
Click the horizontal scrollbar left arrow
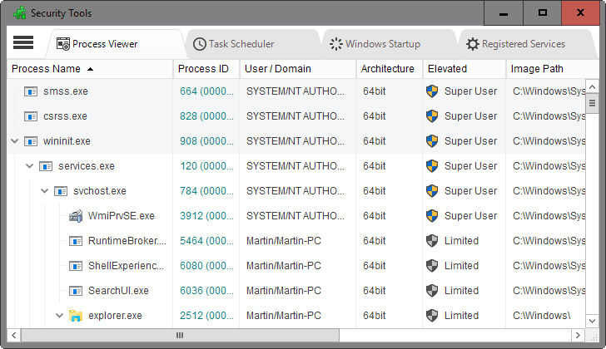(14, 336)
